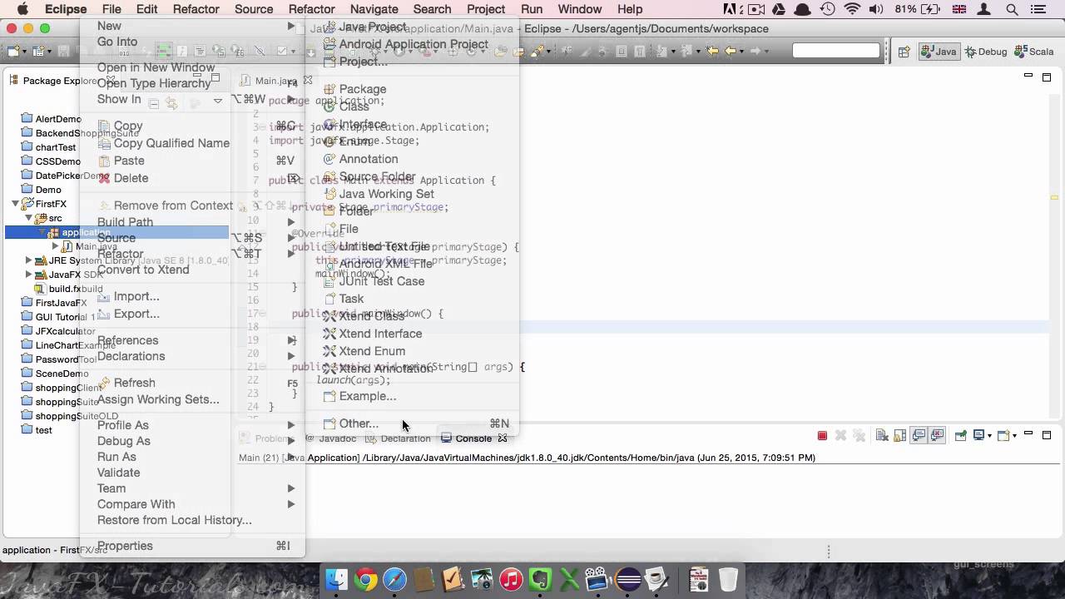Open Finder from the Dock
1065x599 pixels.
click(336, 579)
